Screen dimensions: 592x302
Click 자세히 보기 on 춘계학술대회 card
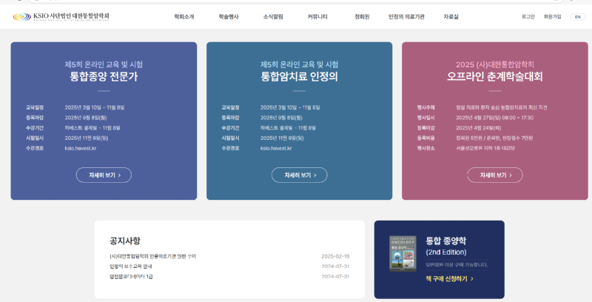click(x=495, y=175)
